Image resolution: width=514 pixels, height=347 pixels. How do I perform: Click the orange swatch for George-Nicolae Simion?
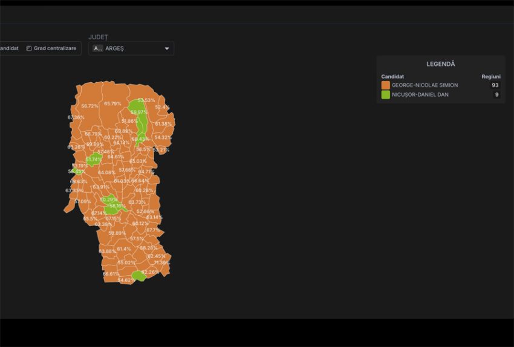386,85
